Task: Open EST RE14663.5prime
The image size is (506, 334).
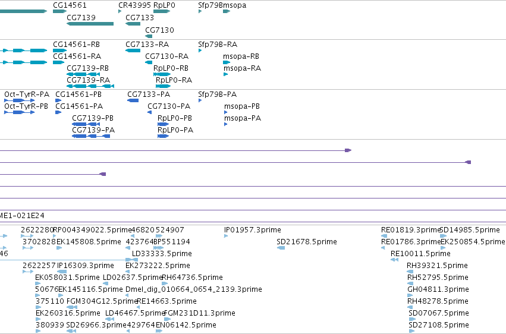Action: coord(167,301)
